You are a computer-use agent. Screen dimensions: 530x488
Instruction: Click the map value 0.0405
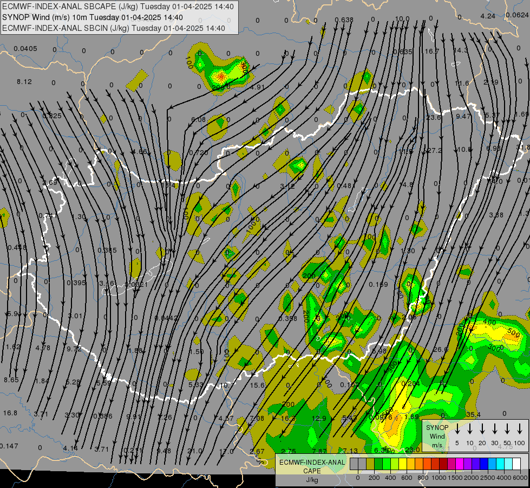click(x=25, y=49)
